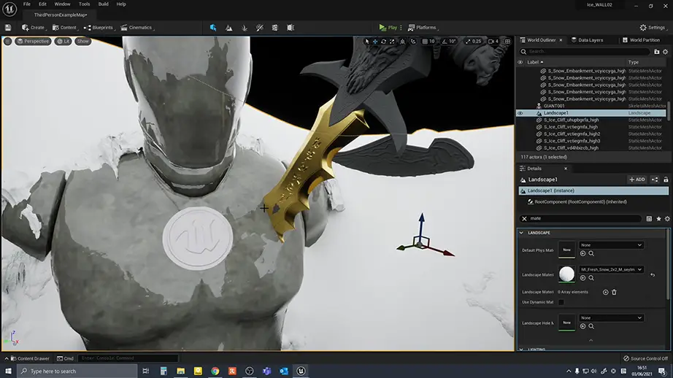Image resolution: width=673 pixels, height=378 pixels.
Task: Click the ADD component button
Action: pyautogui.click(x=637, y=180)
